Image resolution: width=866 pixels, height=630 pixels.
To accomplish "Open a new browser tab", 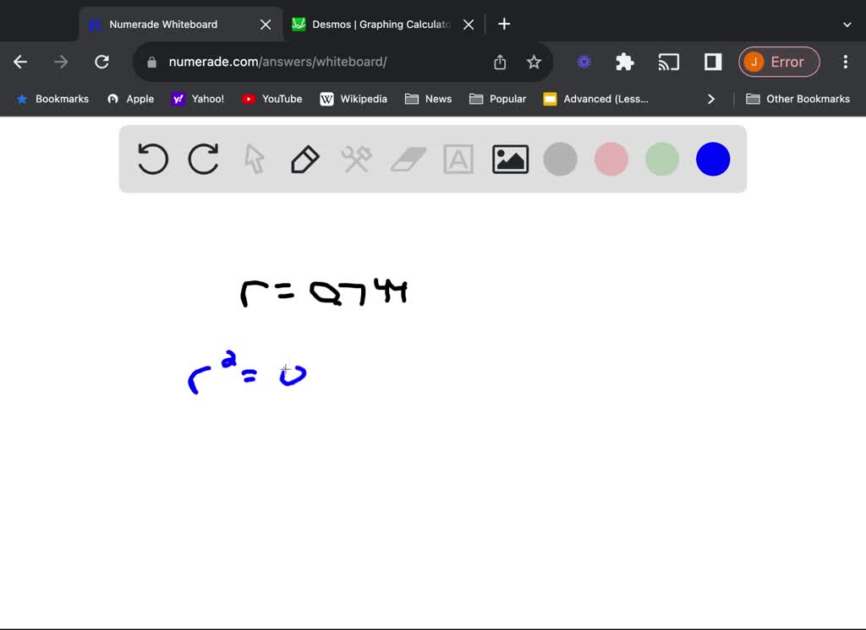I will coord(504,24).
